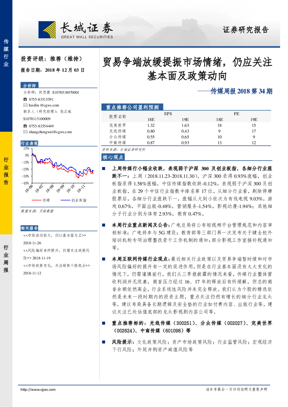Click the telephone icon beside 0755-83554449
This screenshot has width=288, height=407.
(x=25, y=126)
